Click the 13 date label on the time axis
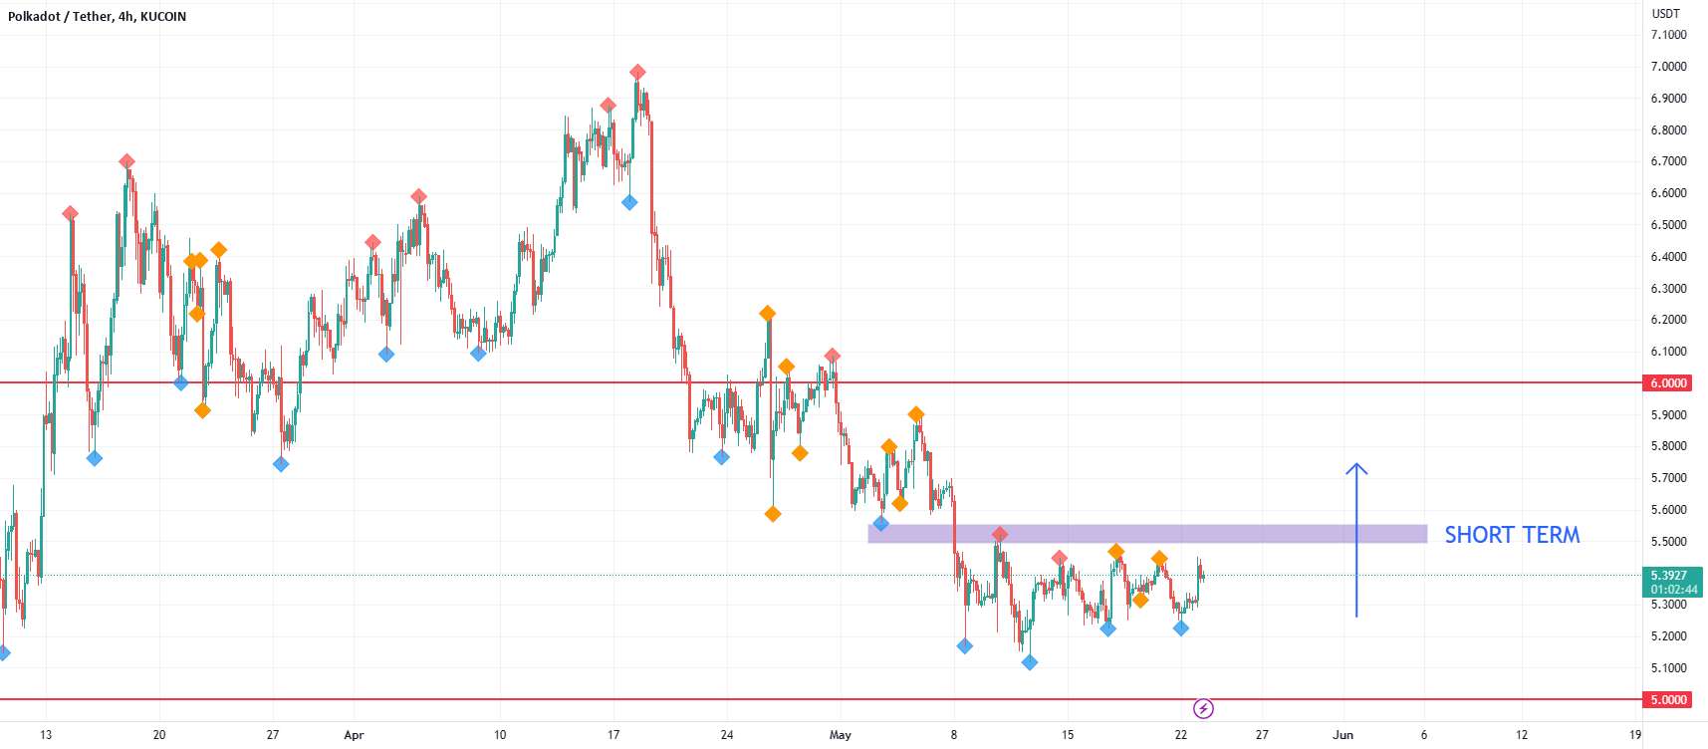1708x749 pixels. coord(46,735)
